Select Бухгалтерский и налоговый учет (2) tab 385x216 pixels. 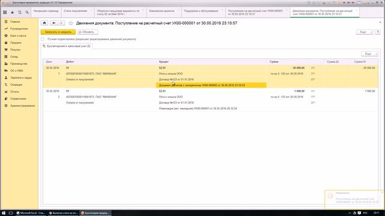67,46
